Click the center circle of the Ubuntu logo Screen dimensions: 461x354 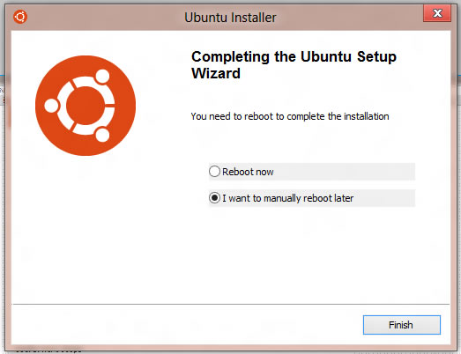pyautogui.click(x=86, y=106)
